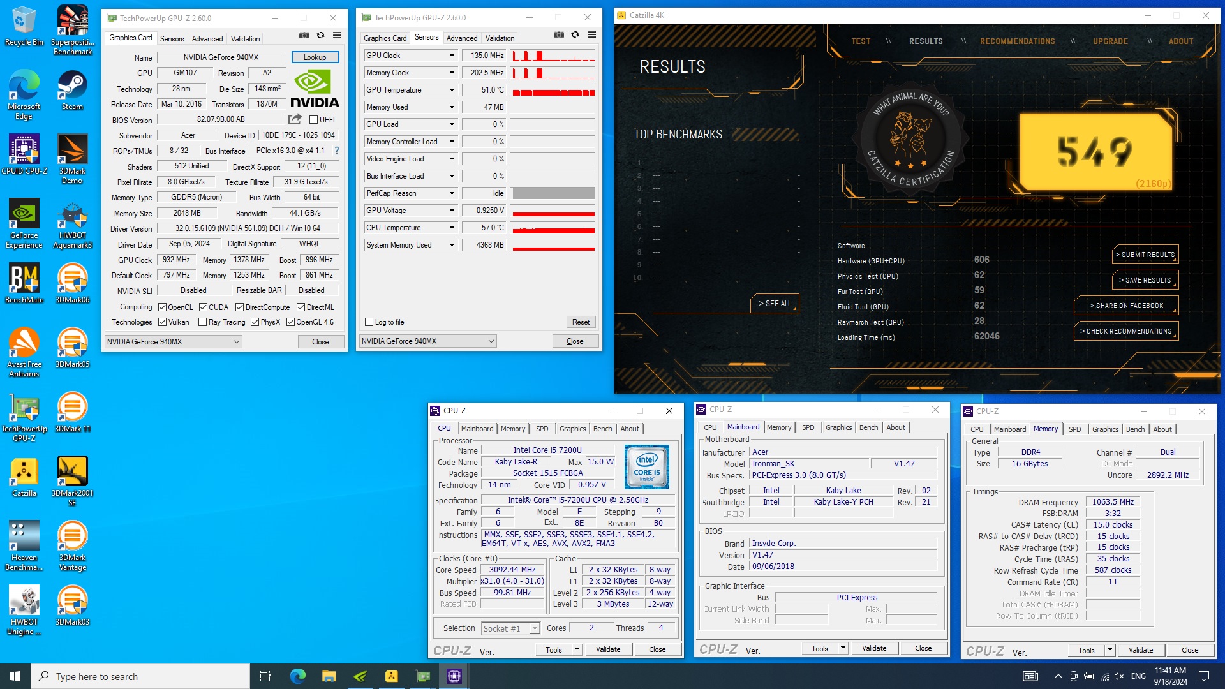Open GPU selector in Sensors window
This screenshot has width=1225, height=689.
(427, 341)
